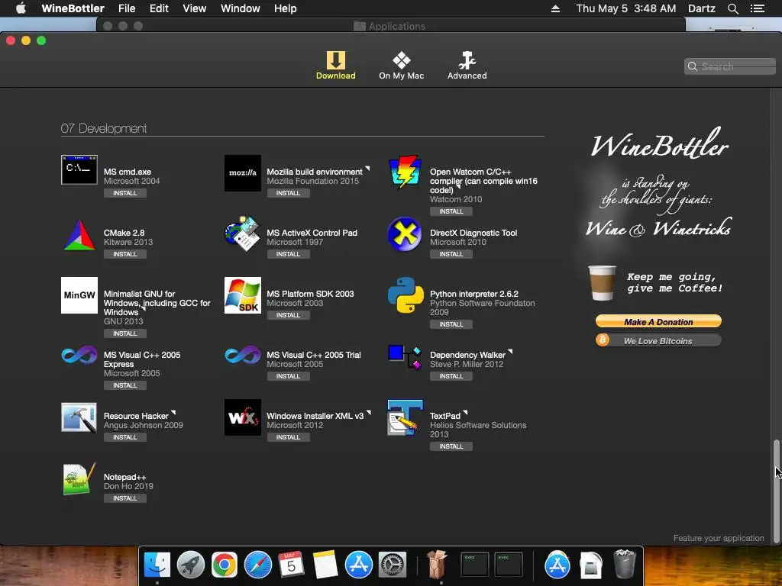Open Google Chrome from the Dock
782x586 pixels.
pyautogui.click(x=224, y=565)
